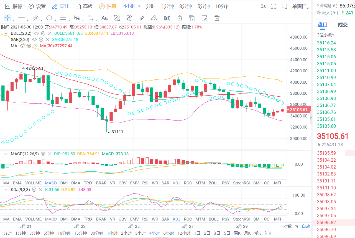Click the 胜率 button
This screenshot has height=238, width=355.
point(110,6)
